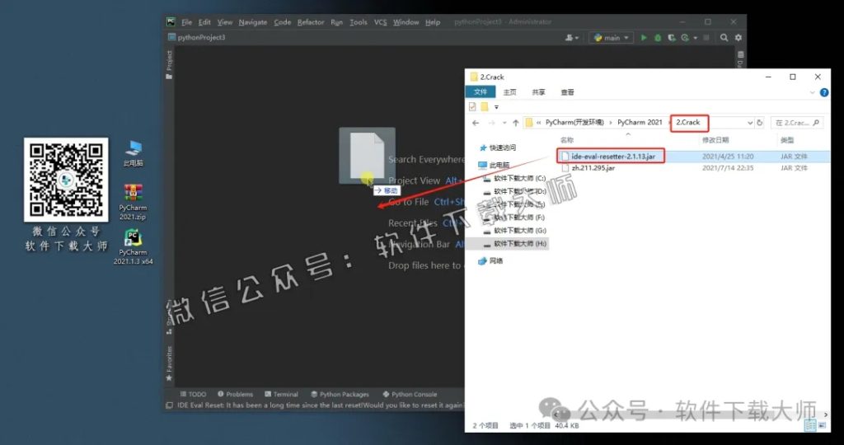Switch Explorer to large icons view
The height and width of the screenshot is (445, 844).
click(822, 425)
